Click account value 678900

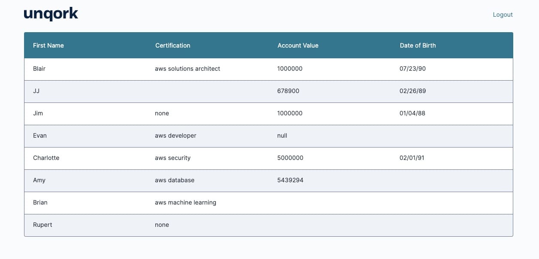pyautogui.click(x=288, y=91)
